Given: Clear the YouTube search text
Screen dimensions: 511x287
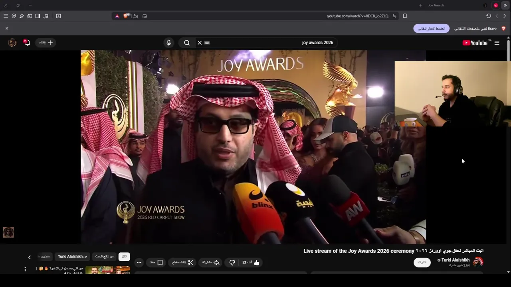Looking at the screenshot, I should point(200,43).
